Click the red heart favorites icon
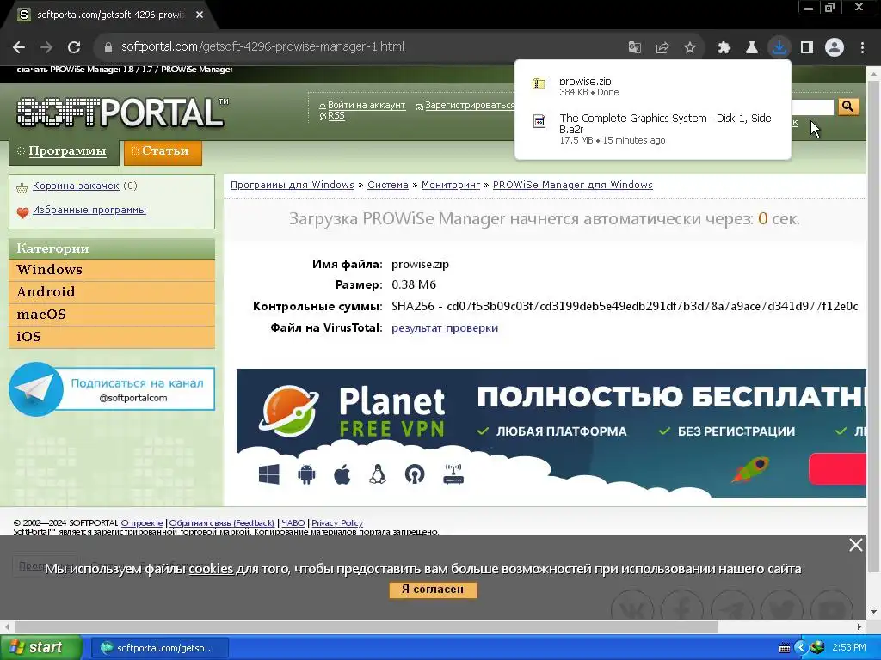Viewport: 881px width, 660px height. pyautogui.click(x=22, y=212)
